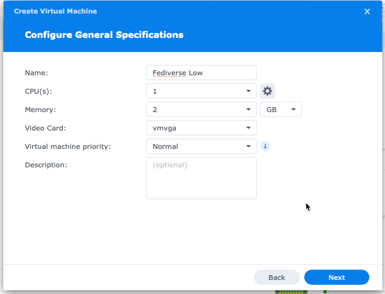The image size is (385, 294).
Task: Click the Configure General Specifications heading
Action: 104,35
